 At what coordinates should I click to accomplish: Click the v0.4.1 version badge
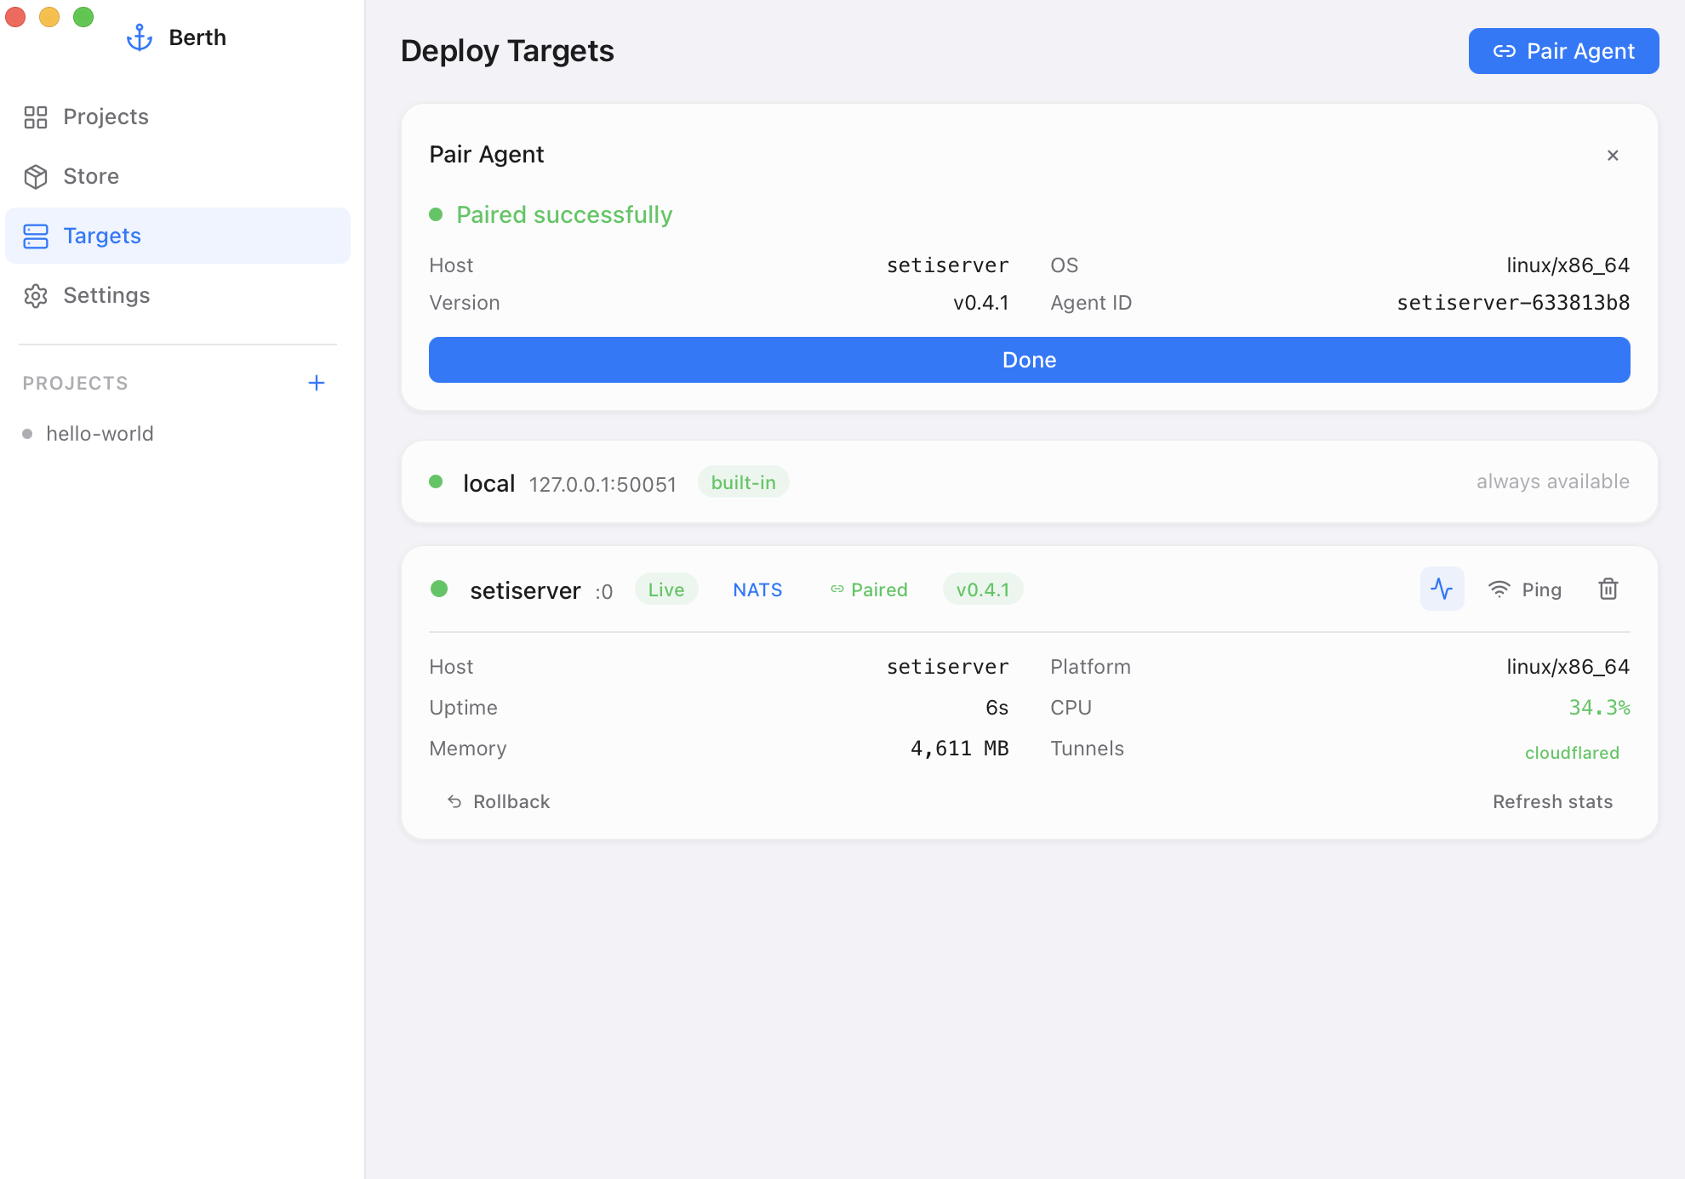point(982,589)
